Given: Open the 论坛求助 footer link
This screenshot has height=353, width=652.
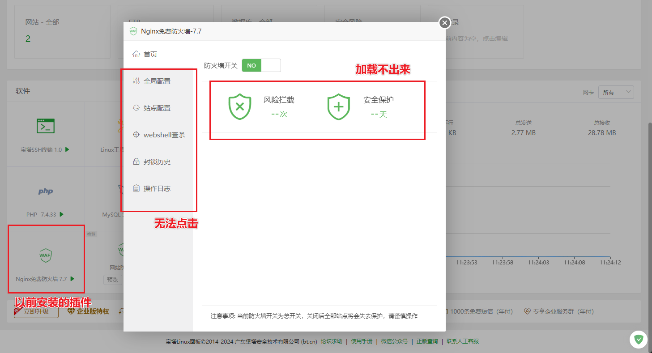Looking at the screenshot, I should click(332, 341).
